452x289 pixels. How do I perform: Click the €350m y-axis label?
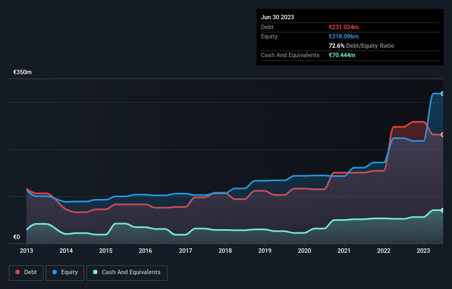[x=23, y=72]
